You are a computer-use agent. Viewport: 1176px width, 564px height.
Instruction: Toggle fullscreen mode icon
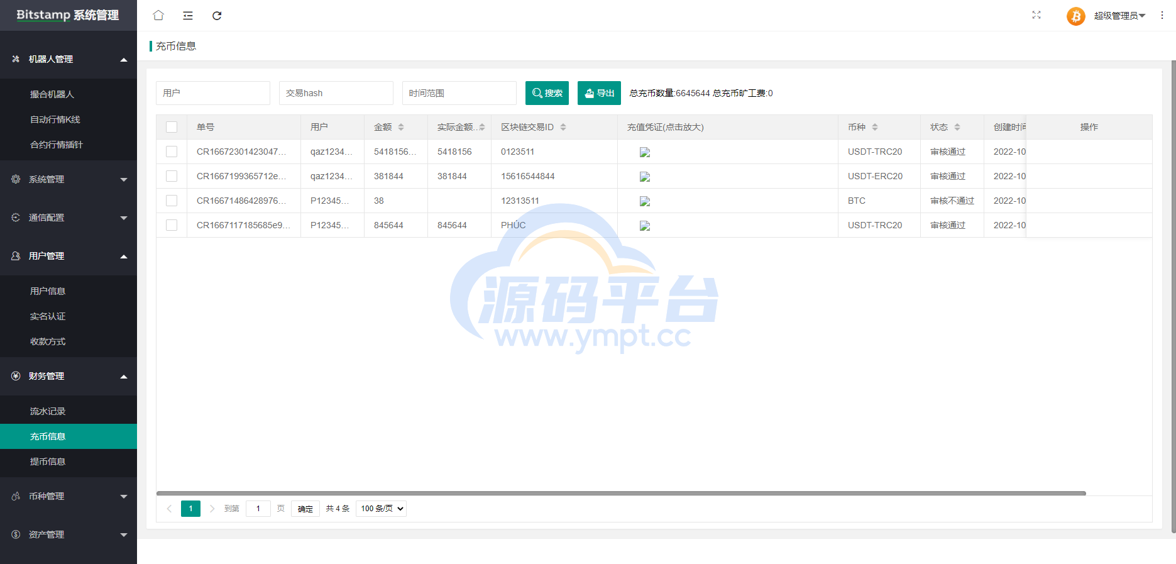(1036, 15)
